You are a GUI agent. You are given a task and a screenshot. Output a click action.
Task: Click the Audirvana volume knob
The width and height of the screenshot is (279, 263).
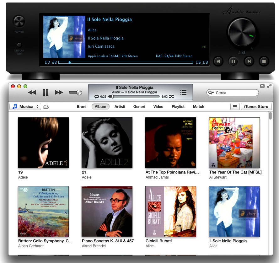click(242, 32)
